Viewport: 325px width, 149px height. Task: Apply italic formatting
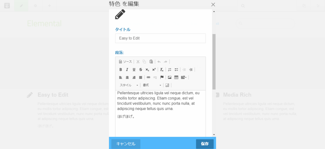tap(127, 70)
